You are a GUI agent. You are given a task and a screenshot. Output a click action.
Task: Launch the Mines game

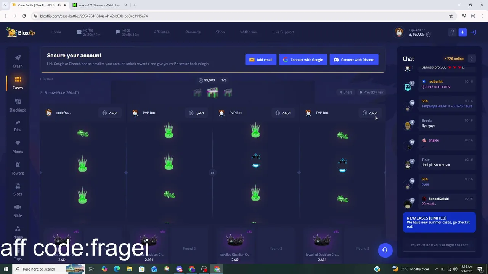click(x=18, y=147)
